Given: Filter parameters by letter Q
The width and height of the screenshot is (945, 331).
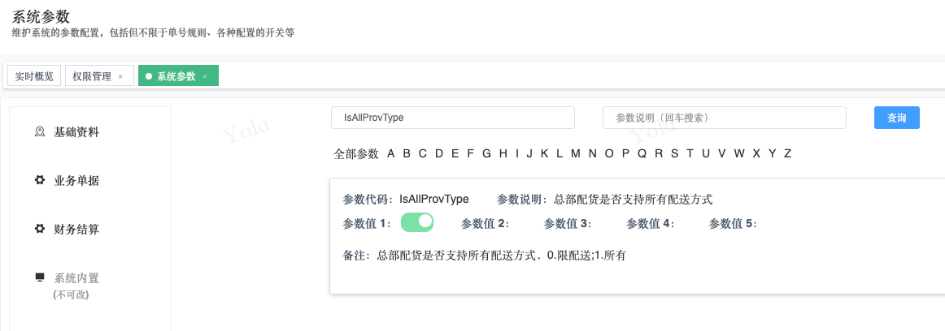Looking at the screenshot, I should (x=642, y=154).
